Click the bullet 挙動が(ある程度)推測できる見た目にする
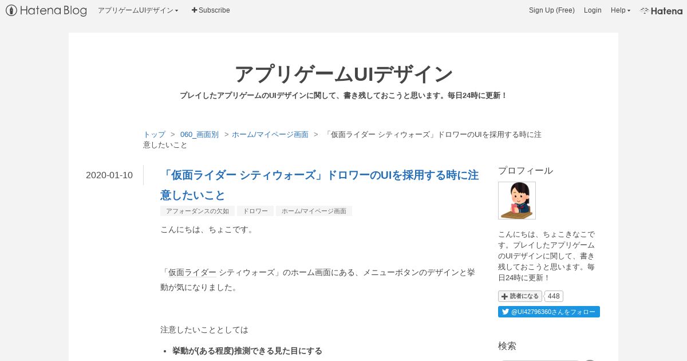 pos(247,351)
